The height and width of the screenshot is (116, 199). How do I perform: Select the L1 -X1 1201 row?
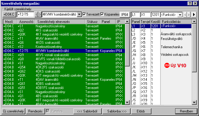point(161,26)
